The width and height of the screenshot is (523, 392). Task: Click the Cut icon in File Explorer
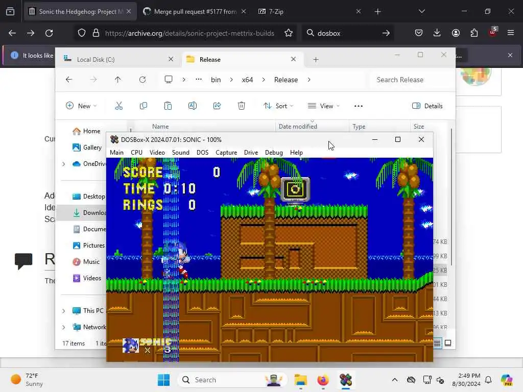tap(118, 106)
